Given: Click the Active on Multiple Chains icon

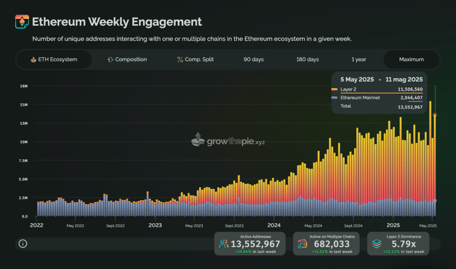Looking at the screenshot, I should pos(302,244).
